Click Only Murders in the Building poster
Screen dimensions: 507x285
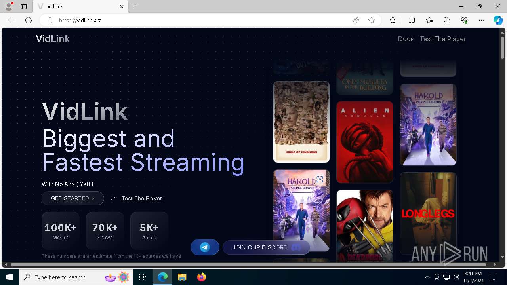point(365,77)
